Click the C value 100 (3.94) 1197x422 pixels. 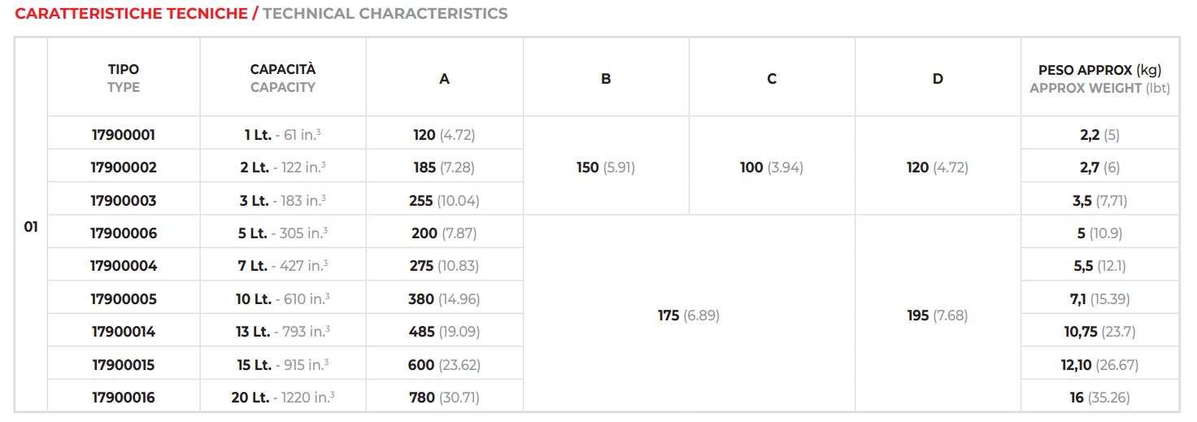[x=772, y=167]
